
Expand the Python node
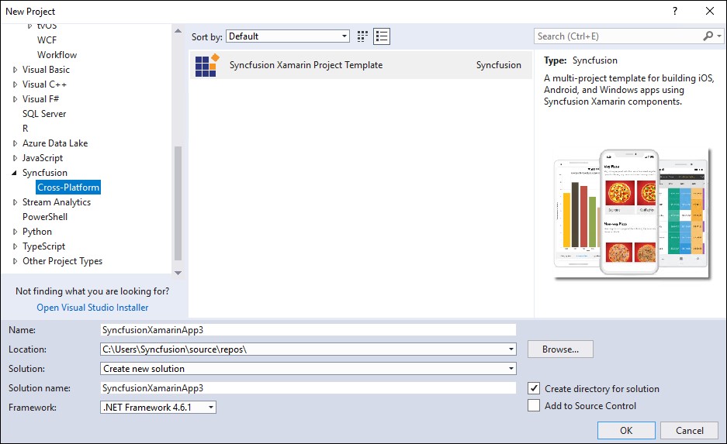coord(15,232)
